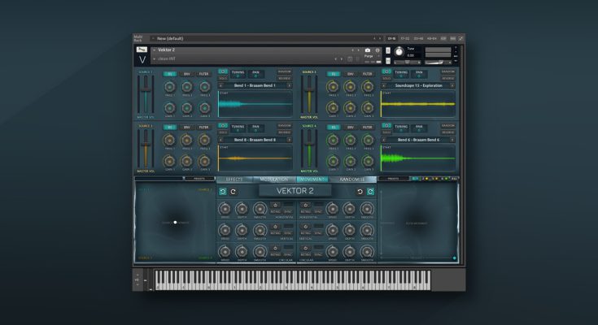Image resolution: width=598 pixels, height=325 pixels.
Task: Select Source 3 EQ tab
Action: tap(170, 128)
